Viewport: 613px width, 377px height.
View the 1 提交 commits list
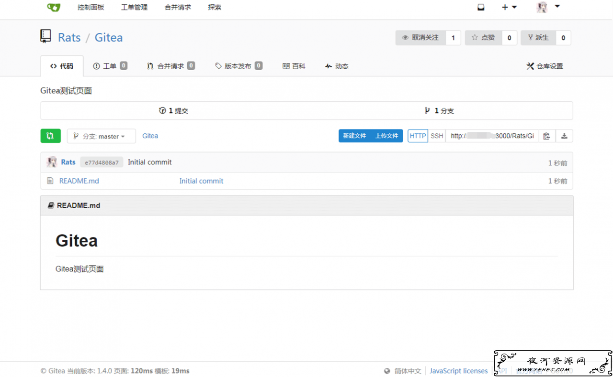click(x=173, y=111)
